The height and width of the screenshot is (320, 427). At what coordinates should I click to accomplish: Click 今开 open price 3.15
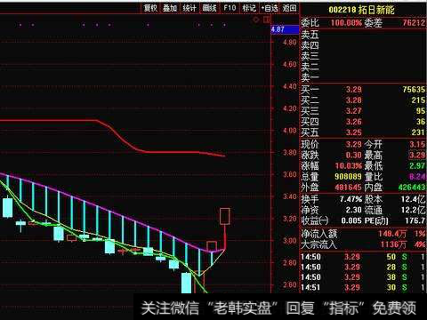coord(417,145)
